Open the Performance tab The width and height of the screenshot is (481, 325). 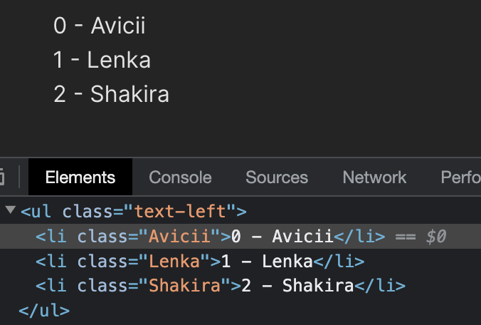click(460, 177)
